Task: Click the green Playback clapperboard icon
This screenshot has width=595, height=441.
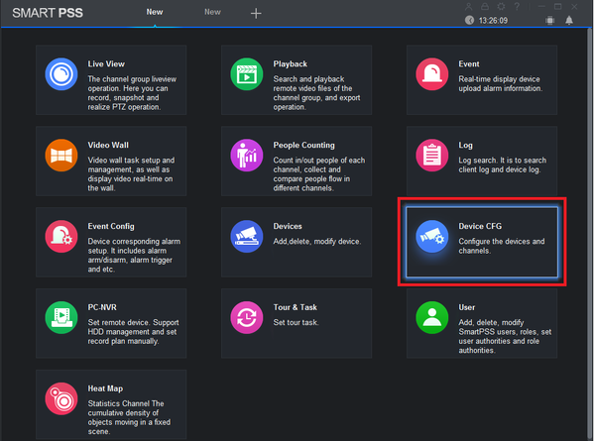Action: click(247, 74)
